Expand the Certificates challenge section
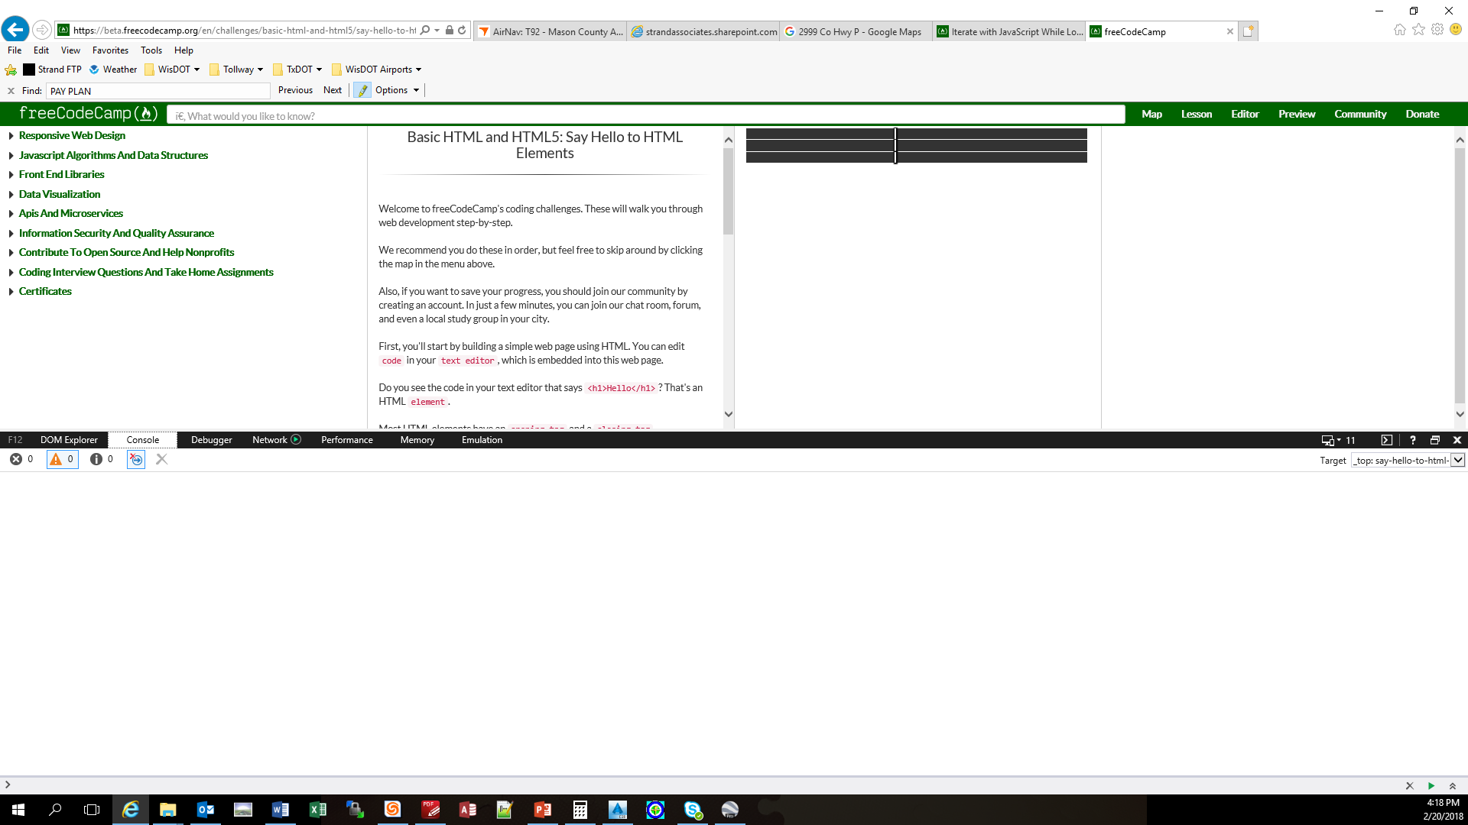 point(44,291)
